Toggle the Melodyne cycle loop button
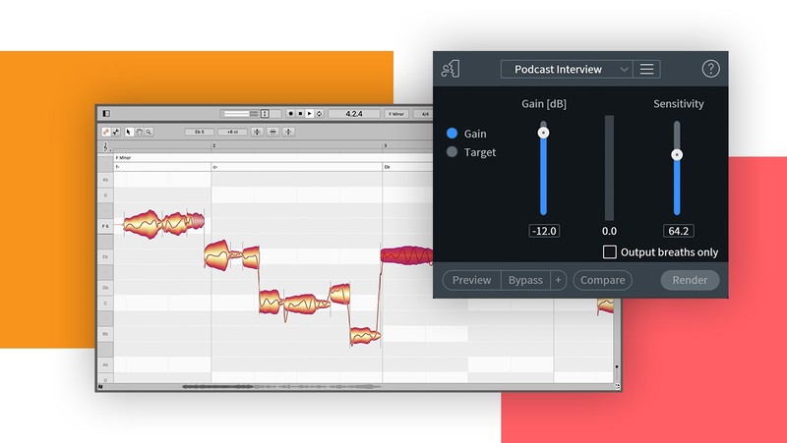787x443 pixels. 319,114
